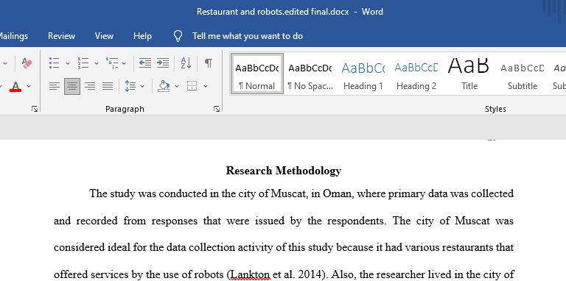This screenshot has width=566, height=281.
Task: Increase paragraph indent
Action: pos(163,63)
